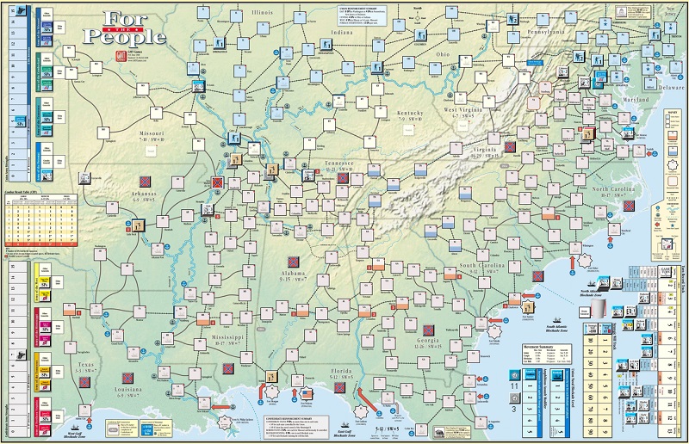Click the red invasion arrow at New Orleans
This screenshot has height=444, width=689.
(220, 407)
